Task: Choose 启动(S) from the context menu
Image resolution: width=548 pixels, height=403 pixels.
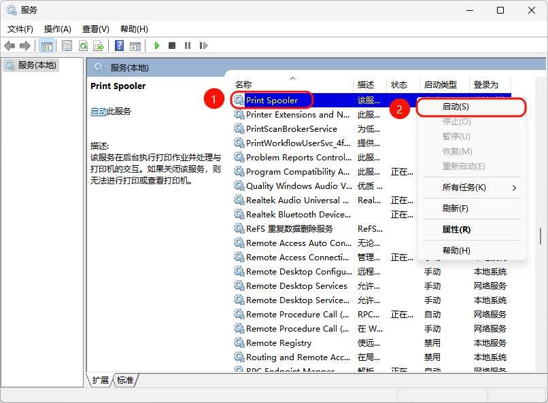Action: pos(456,107)
